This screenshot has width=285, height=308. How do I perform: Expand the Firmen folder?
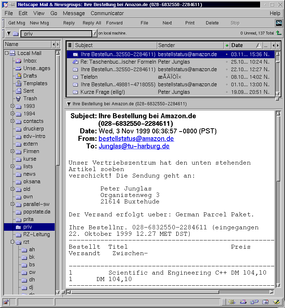12,151
